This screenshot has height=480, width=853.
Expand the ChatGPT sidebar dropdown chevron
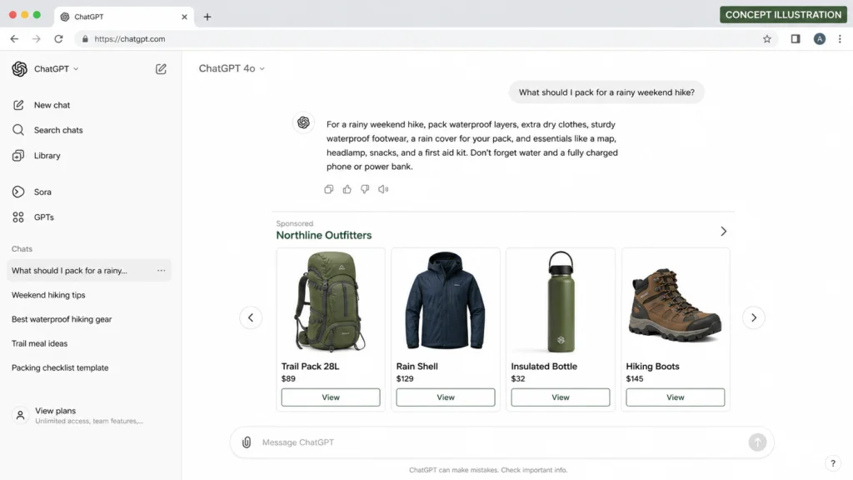click(x=76, y=69)
